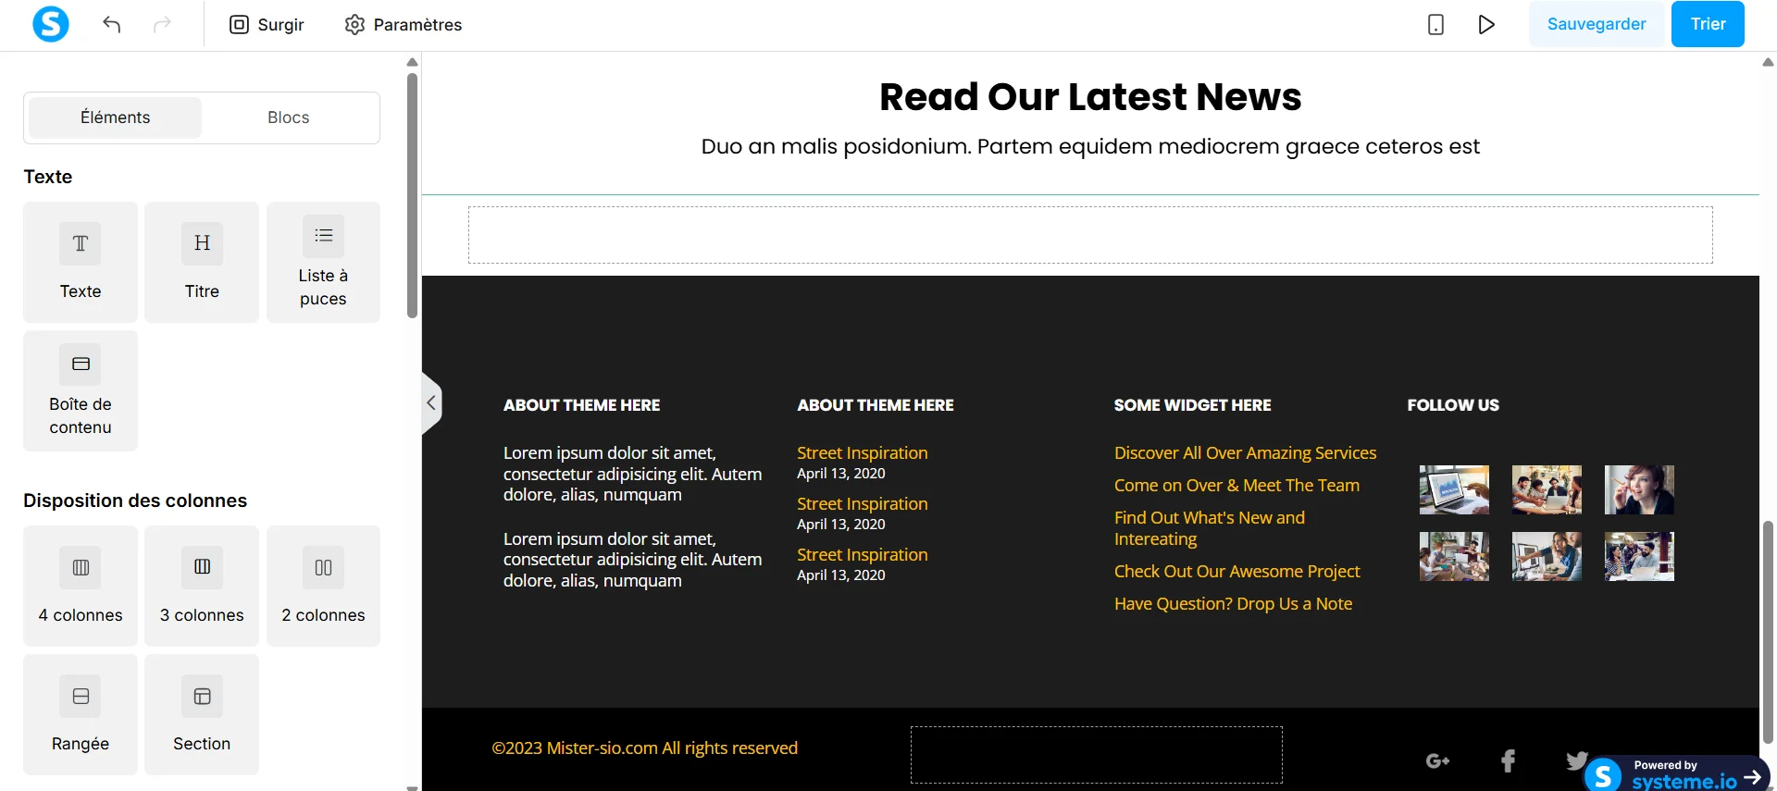The height and width of the screenshot is (791, 1777).
Task: Add a Section element
Action: [202, 714]
